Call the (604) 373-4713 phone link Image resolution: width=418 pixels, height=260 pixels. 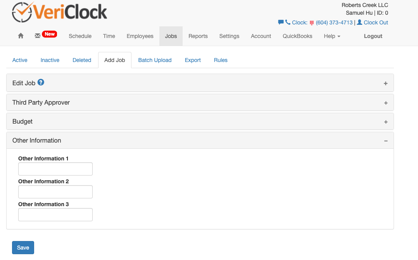(x=335, y=22)
